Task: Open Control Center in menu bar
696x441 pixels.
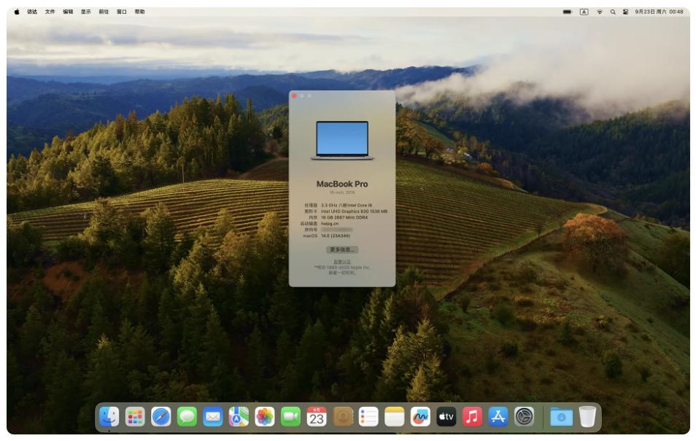Action: [625, 12]
